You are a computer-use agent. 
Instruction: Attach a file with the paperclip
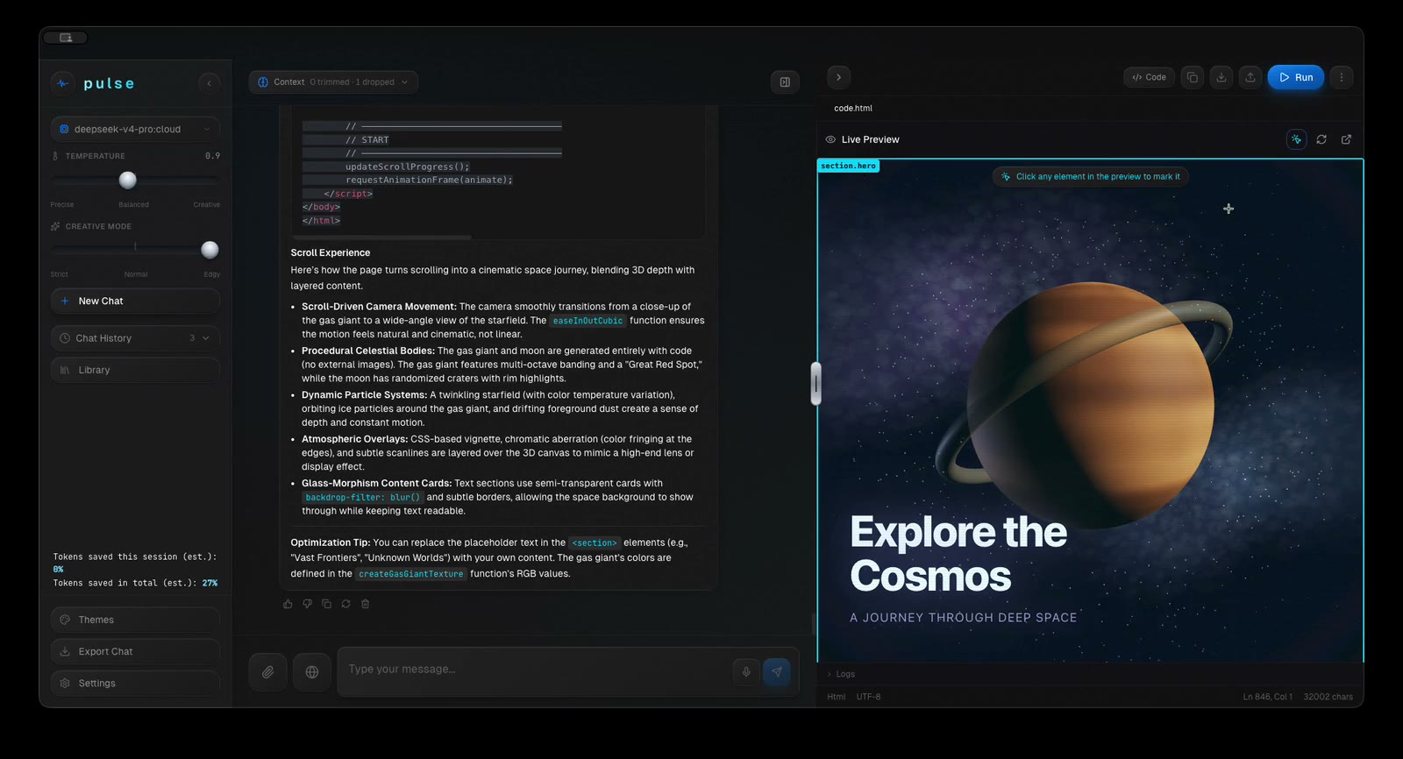(268, 672)
